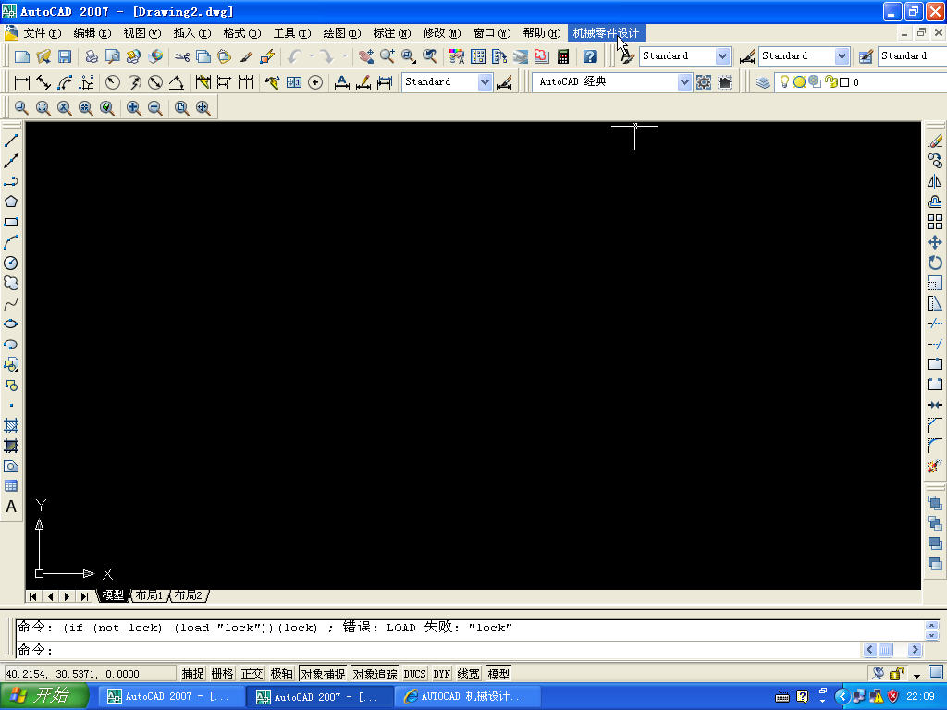
Task: Open the QuickCalc calculator icon
Action: point(563,56)
